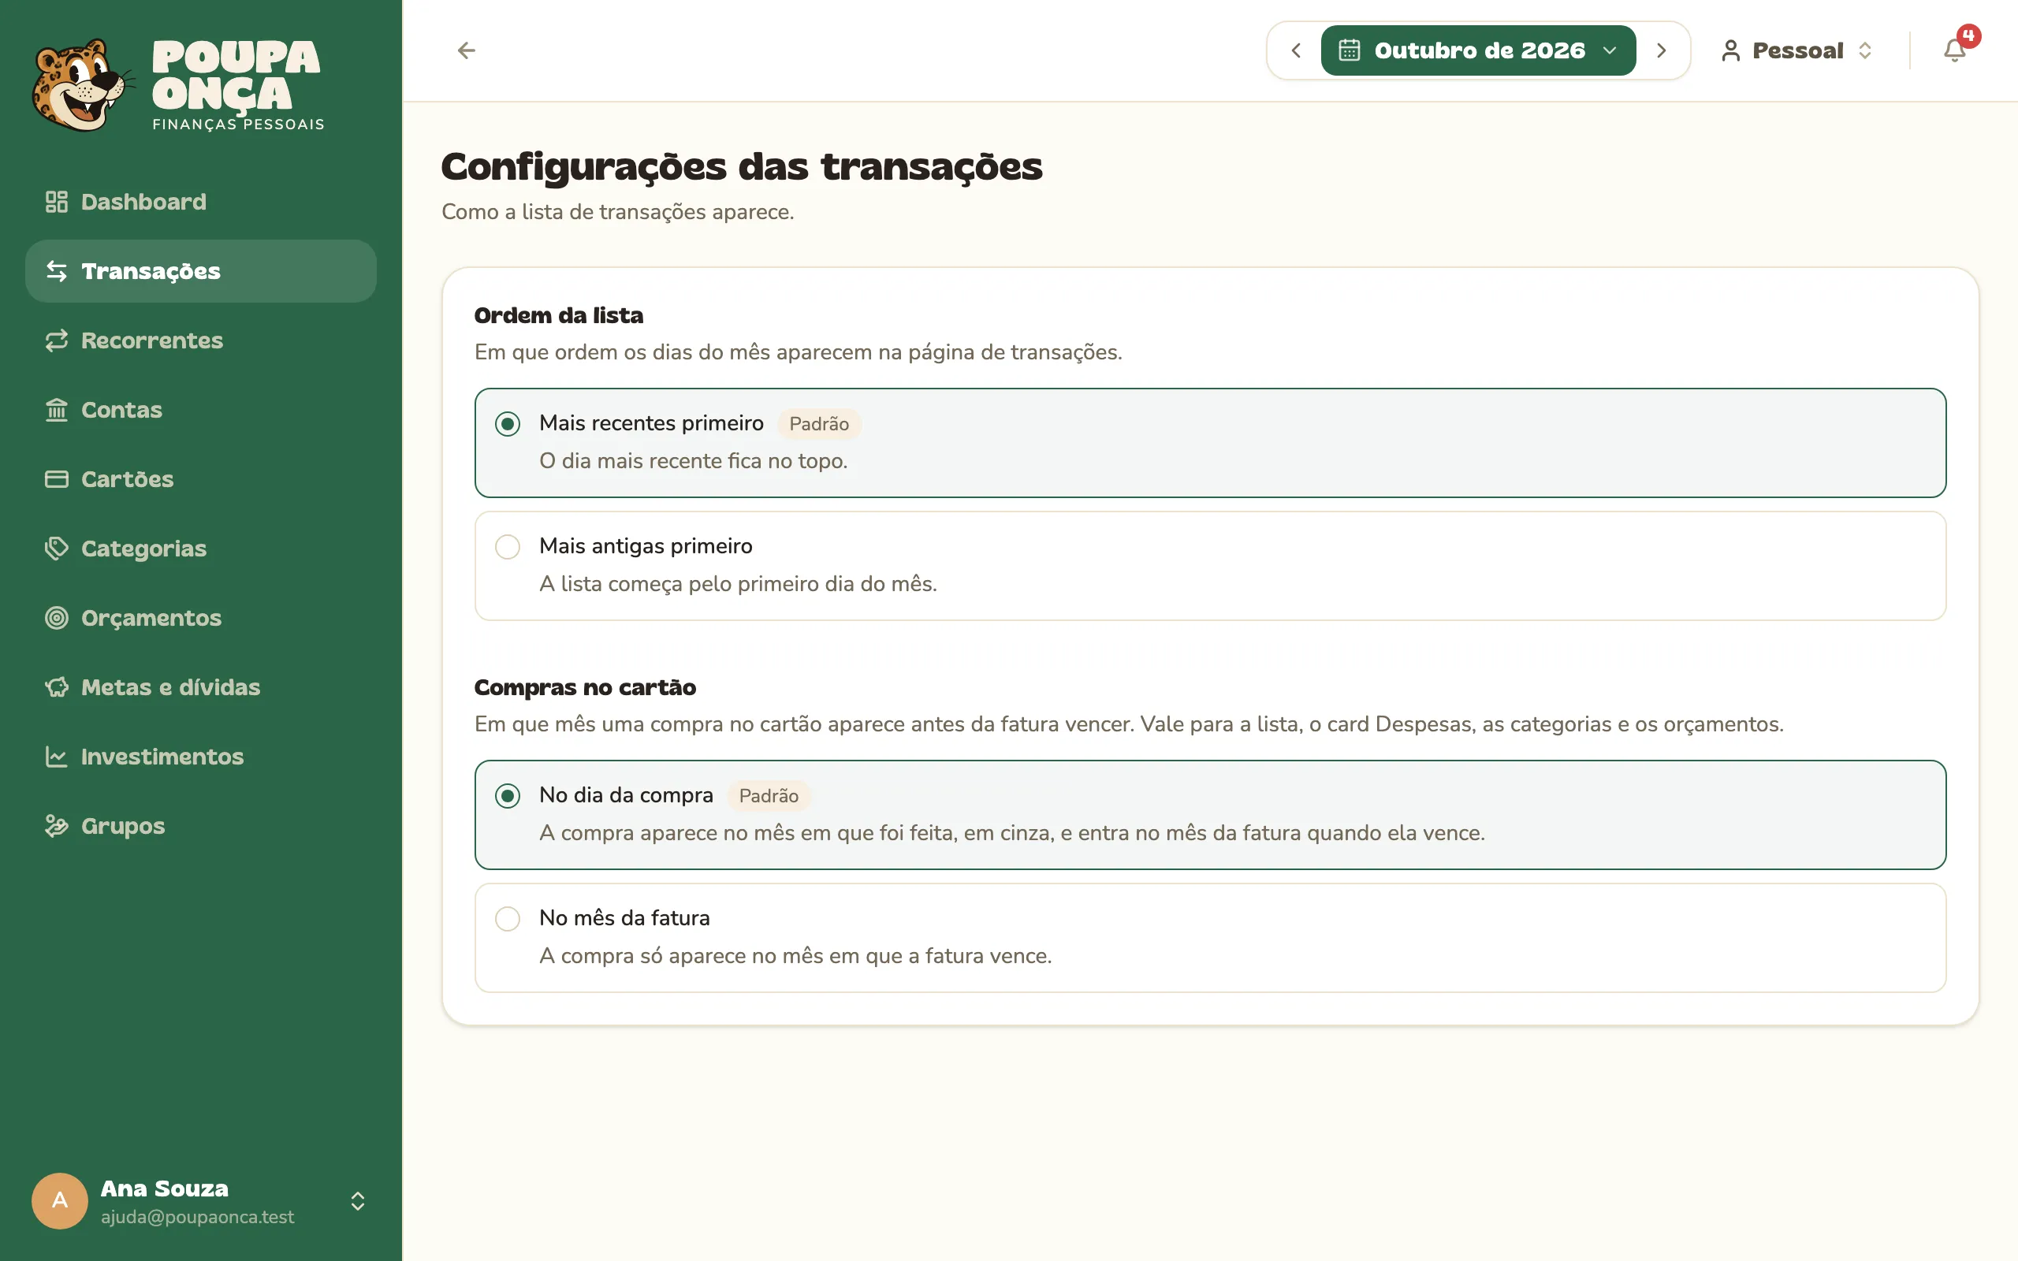Image resolution: width=2018 pixels, height=1261 pixels.
Task: Click the ajuda@poupaonca.test email
Action: [198, 1217]
